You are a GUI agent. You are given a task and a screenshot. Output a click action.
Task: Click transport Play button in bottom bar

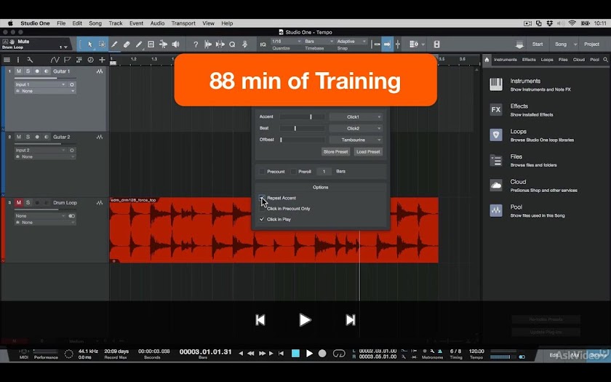[309, 354]
